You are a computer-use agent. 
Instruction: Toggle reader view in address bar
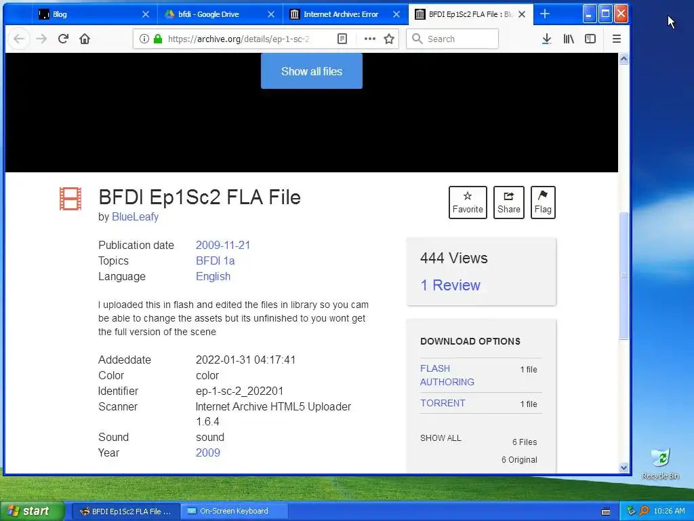(342, 39)
